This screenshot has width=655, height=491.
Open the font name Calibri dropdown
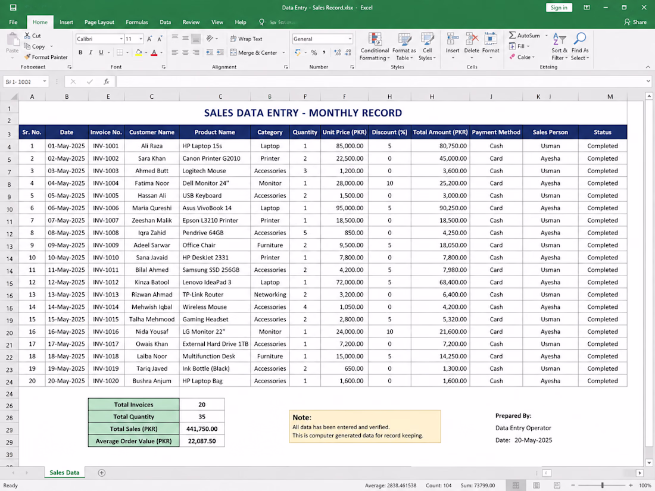(121, 39)
